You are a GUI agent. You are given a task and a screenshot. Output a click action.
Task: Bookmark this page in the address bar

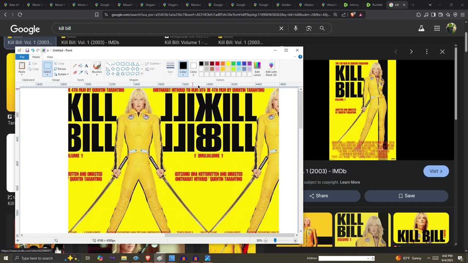pyautogui.click(x=97, y=15)
